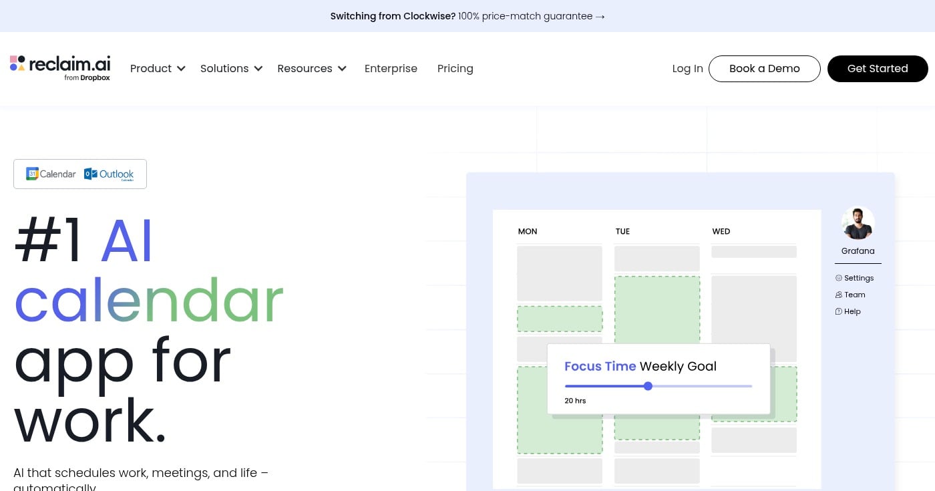Click the Outlook Calendar icon badge
Viewport: 935px width, 491px height.
point(109,174)
